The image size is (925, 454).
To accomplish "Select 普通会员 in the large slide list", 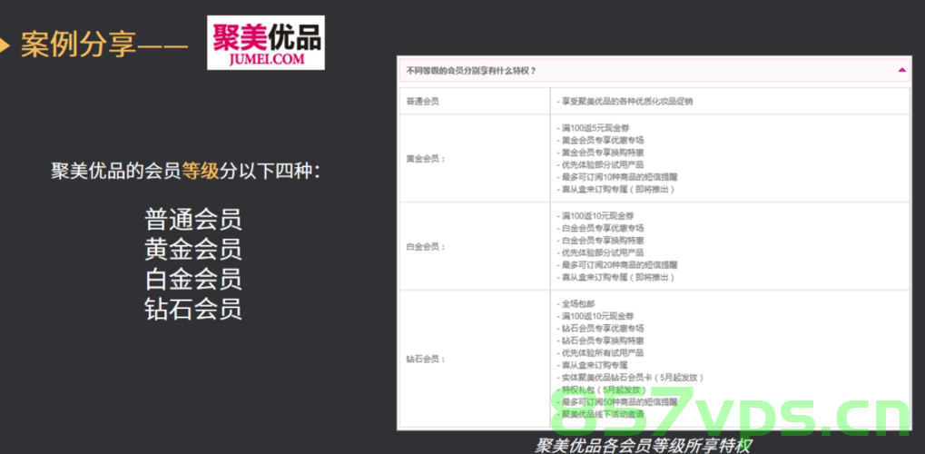I will [193, 221].
